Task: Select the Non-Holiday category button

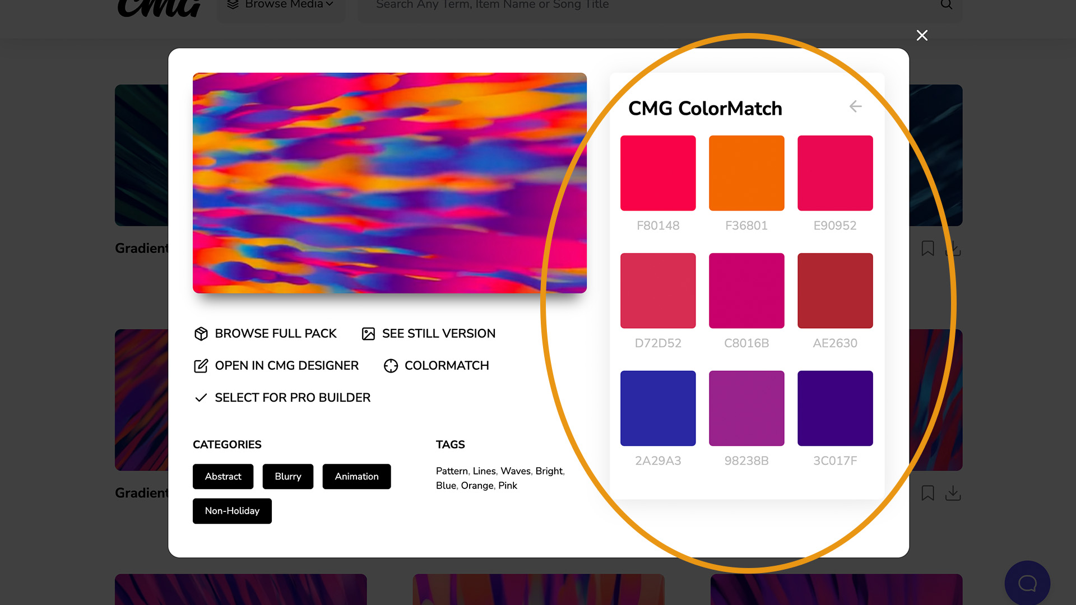Action: 232,511
